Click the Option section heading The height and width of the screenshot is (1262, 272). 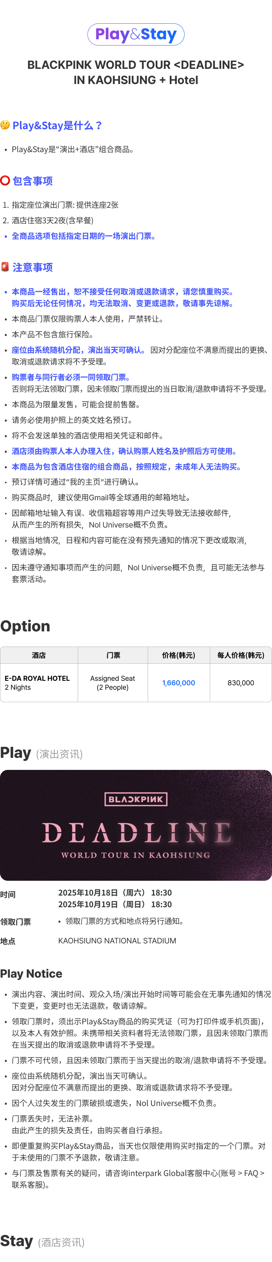25,626
